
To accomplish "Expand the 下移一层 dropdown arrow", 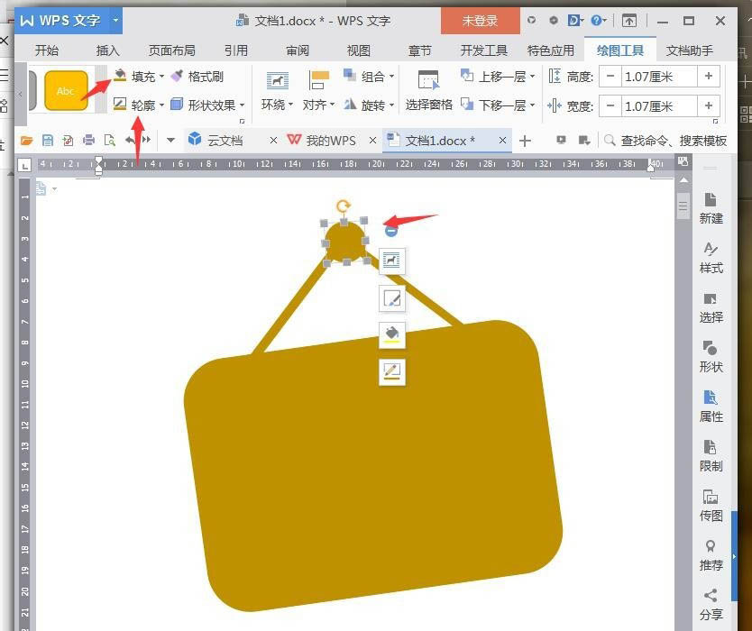I will [x=532, y=105].
